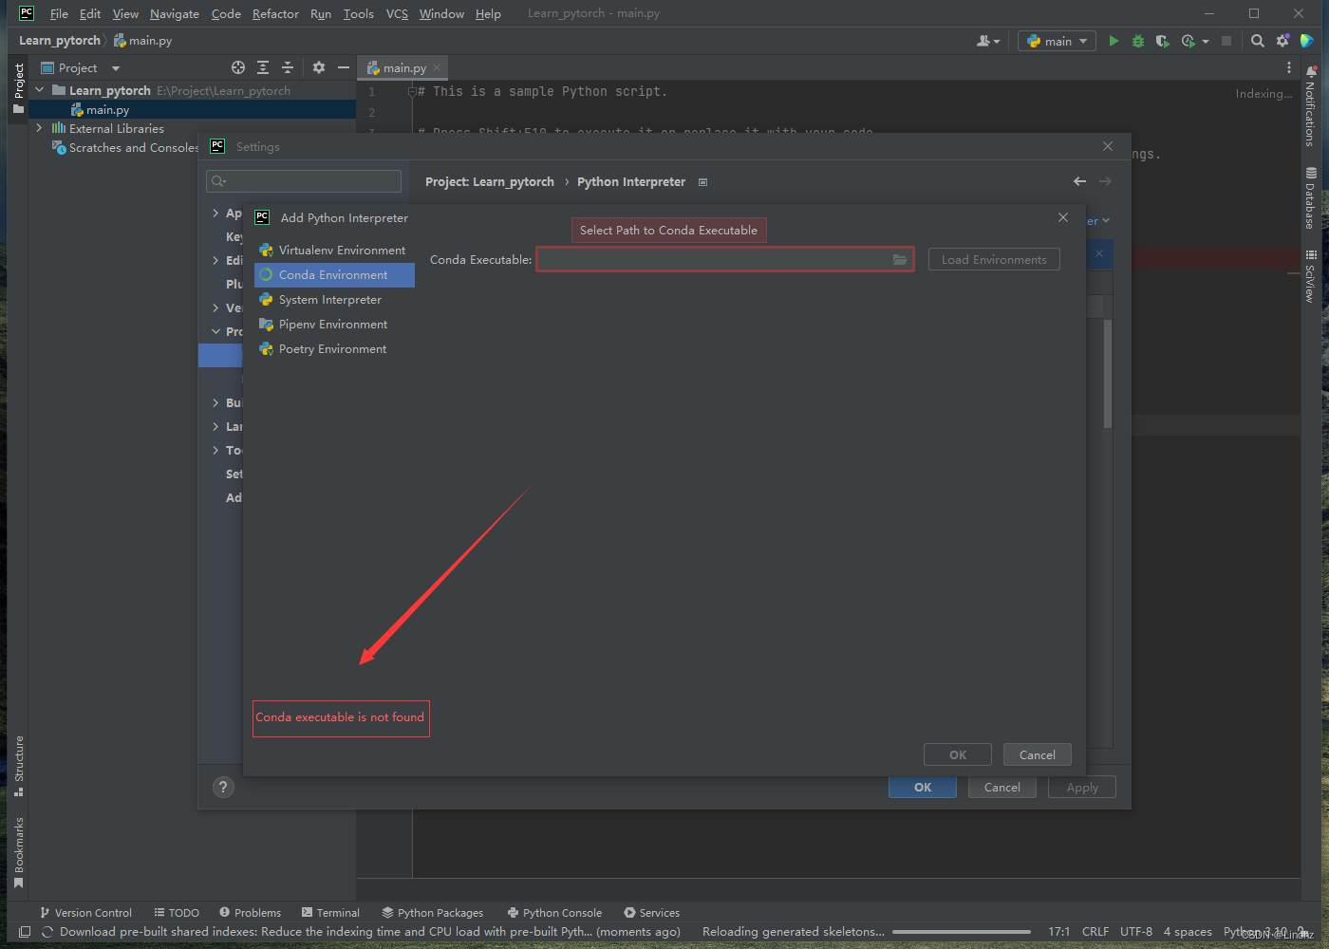
Task: Open Problems tool window
Action: click(x=251, y=912)
